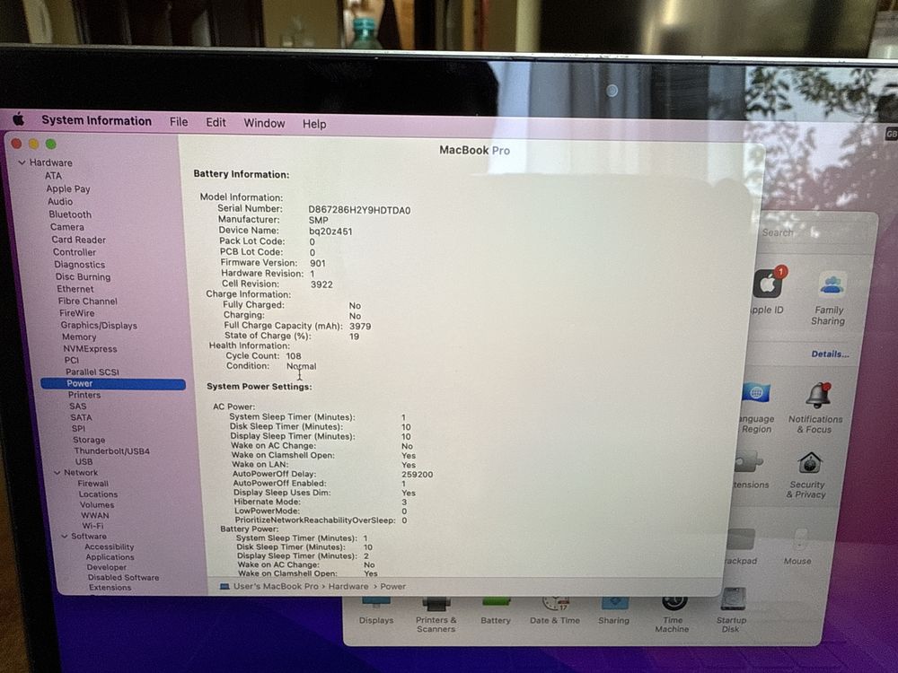Screen dimensions: 898x673
Task: Select Applications under Software
Action: tap(110, 557)
